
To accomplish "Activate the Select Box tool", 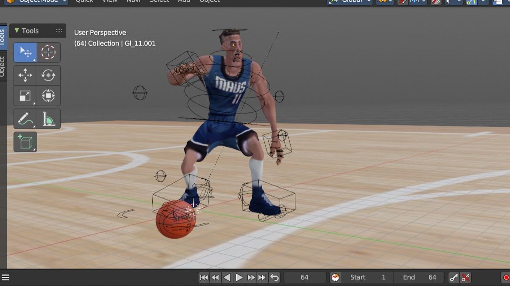I will click(x=25, y=52).
